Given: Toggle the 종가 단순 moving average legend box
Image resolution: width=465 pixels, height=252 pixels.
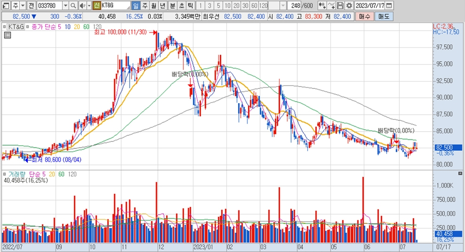Looking at the screenshot, I should (x=28, y=27).
